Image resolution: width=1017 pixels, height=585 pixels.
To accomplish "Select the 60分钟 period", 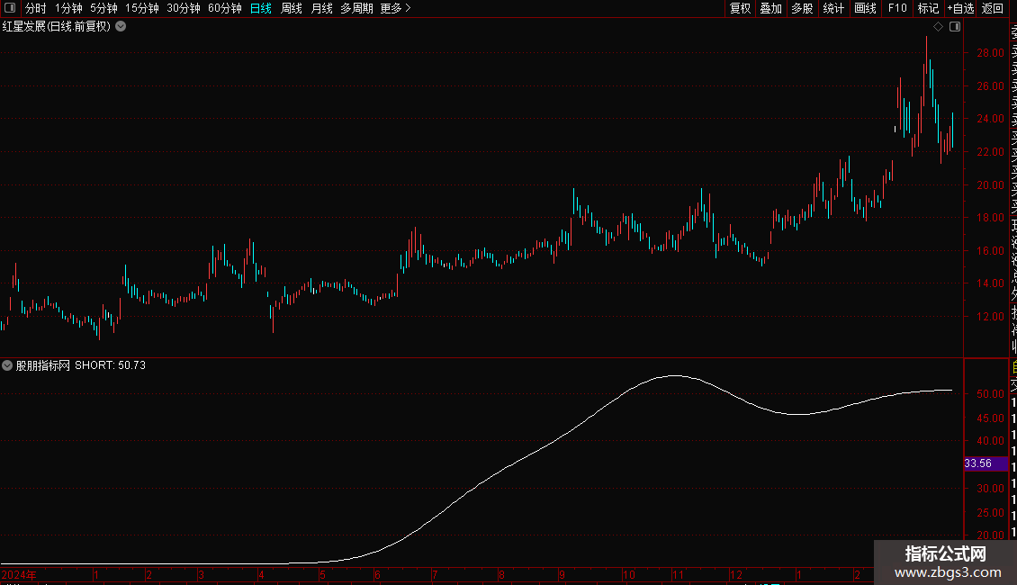I will tap(225, 8).
